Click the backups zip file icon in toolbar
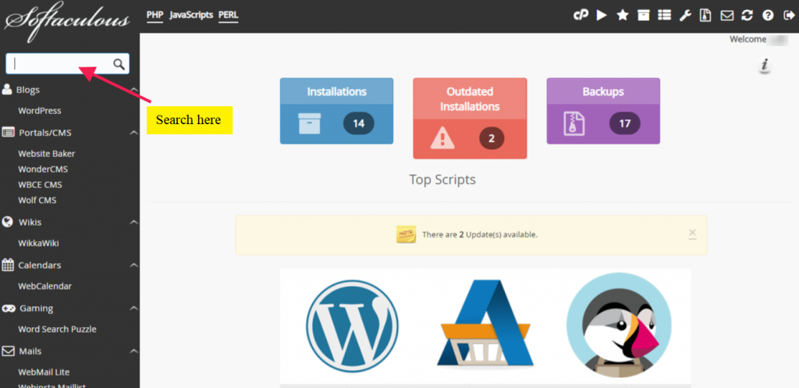 click(705, 16)
